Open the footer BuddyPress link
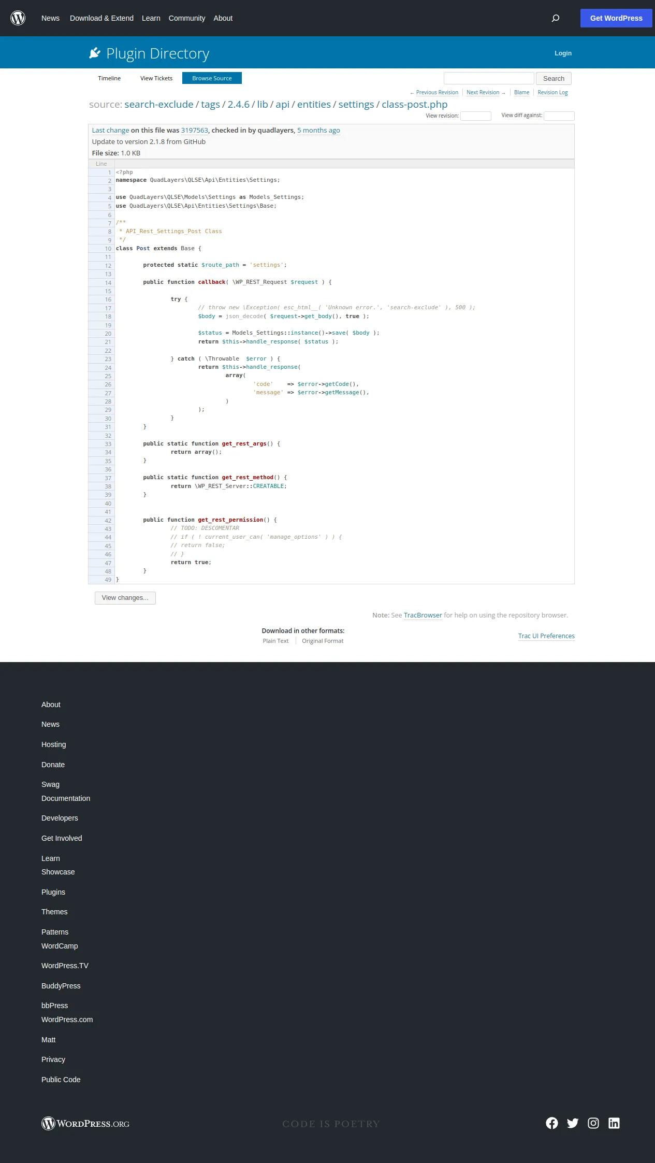 (61, 986)
